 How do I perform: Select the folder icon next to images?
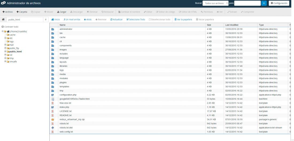53,50
